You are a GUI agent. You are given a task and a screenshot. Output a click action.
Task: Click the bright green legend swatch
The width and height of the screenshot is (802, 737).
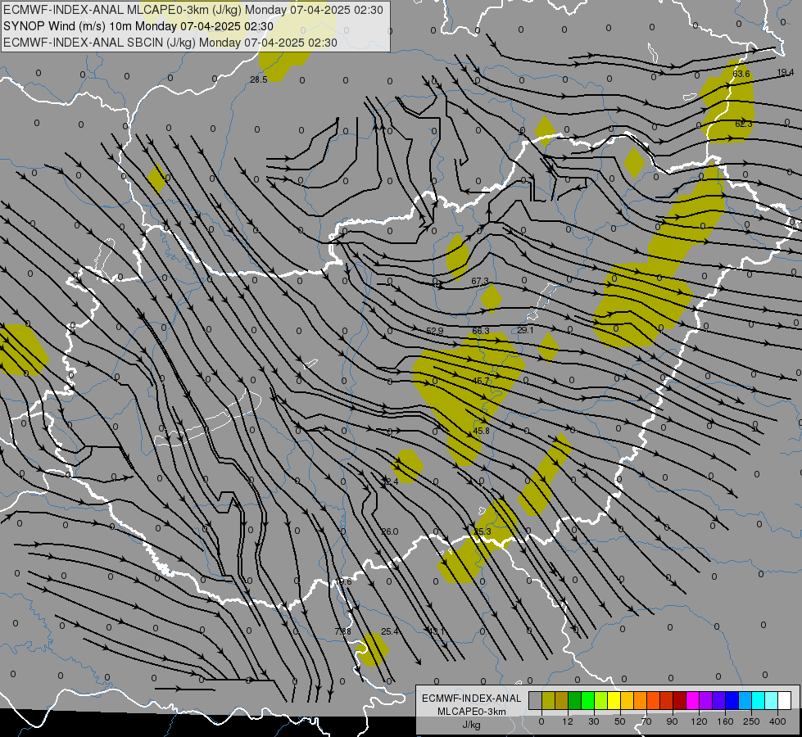click(587, 701)
